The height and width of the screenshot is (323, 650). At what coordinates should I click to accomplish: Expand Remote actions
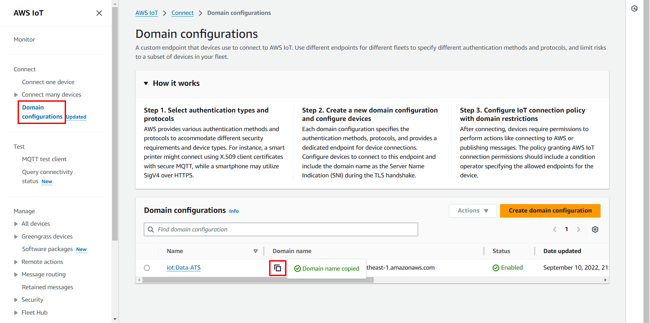point(16,262)
